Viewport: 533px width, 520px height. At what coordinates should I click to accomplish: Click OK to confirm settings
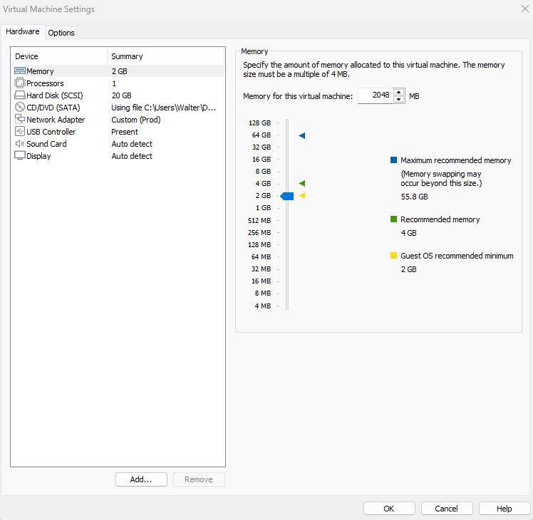click(x=388, y=509)
